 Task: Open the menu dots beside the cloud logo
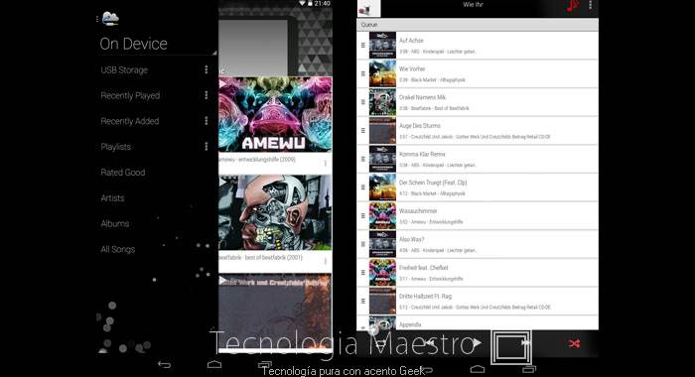96,19
